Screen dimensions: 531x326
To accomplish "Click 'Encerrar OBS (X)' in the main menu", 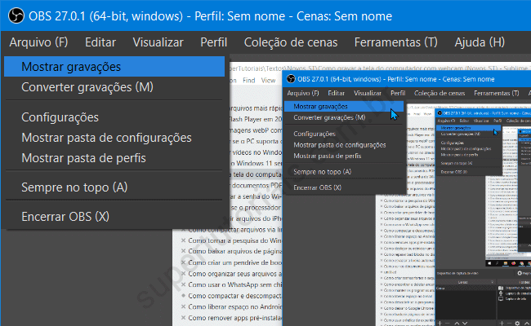I will click(x=65, y=217).
